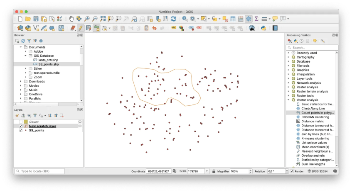Open a project via the folder icon
Screen dimensions: 352x192
coord(28,19)
